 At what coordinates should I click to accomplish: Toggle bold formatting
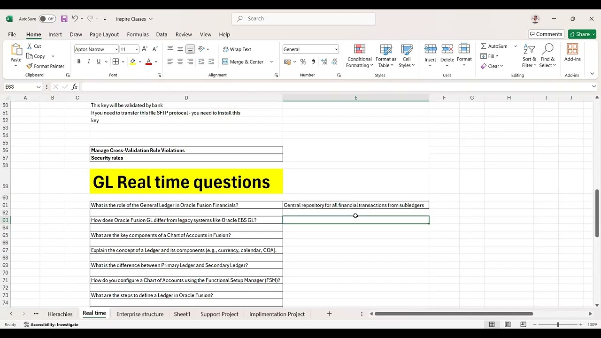pos(79,61)
